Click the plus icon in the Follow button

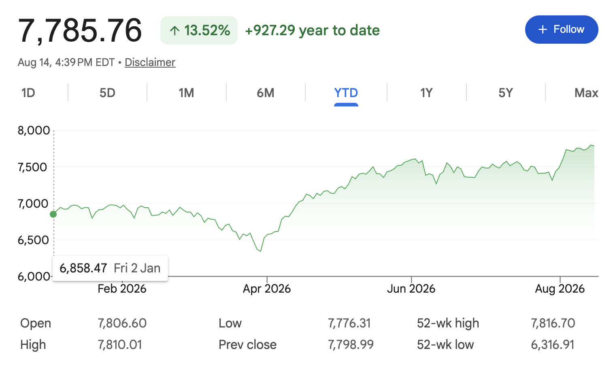point(543,30)
